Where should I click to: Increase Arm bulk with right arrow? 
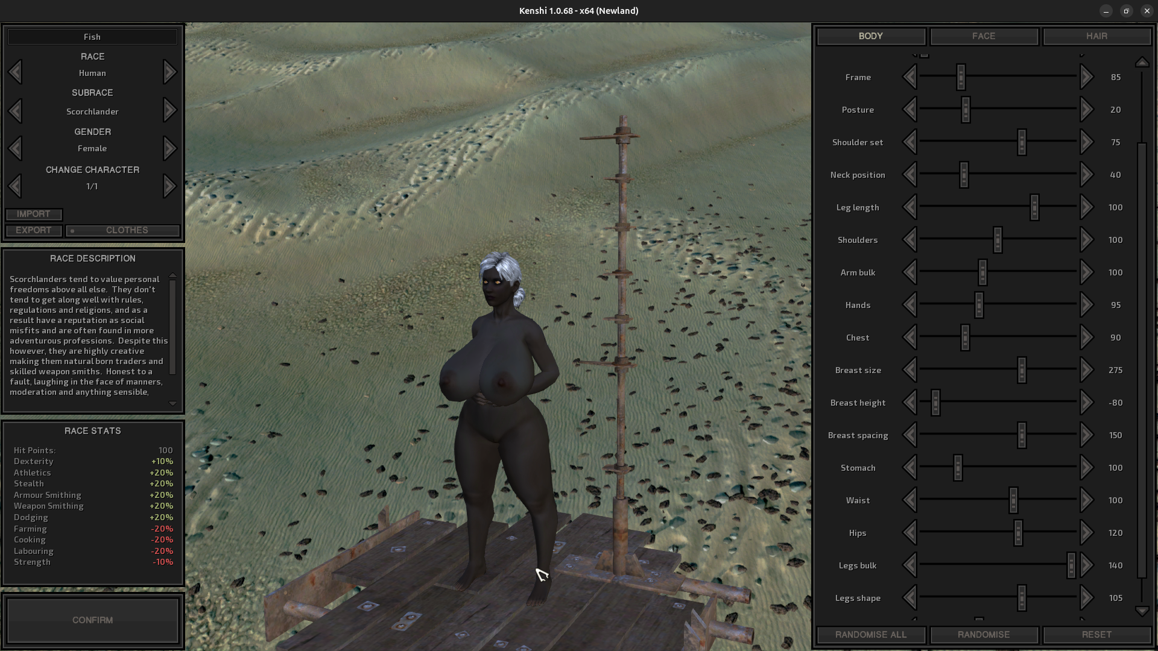coord(1086,272)
